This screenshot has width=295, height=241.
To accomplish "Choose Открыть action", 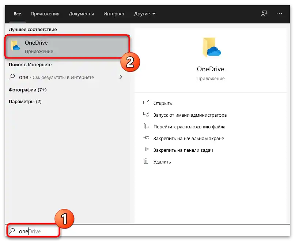I will pyautogui.click(x=163, y=103).
